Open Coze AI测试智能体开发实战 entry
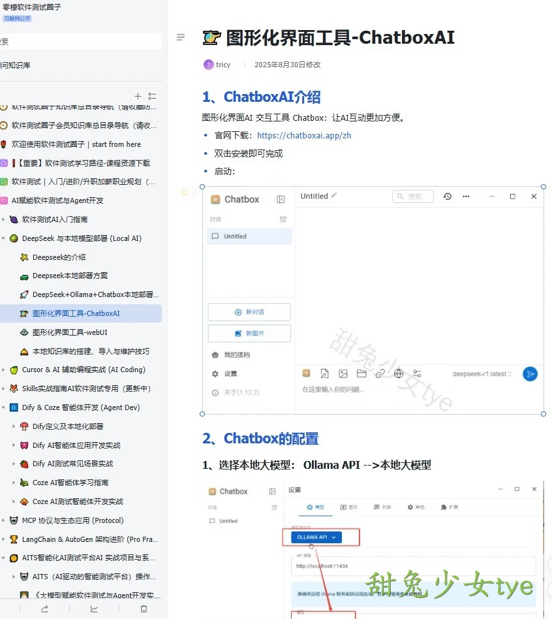Image resolution: width=552 pixels, height=619 pixels. (78, 501)
